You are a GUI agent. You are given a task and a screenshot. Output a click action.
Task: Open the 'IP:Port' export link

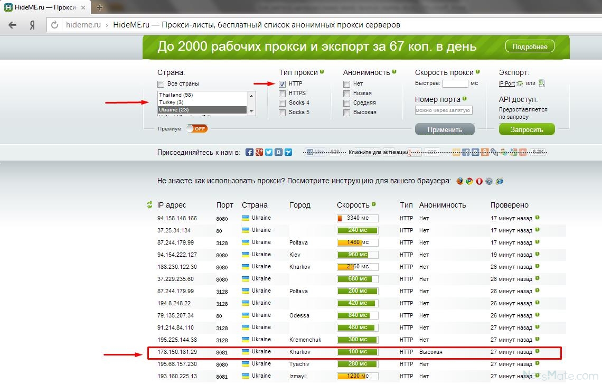(507, 83)
